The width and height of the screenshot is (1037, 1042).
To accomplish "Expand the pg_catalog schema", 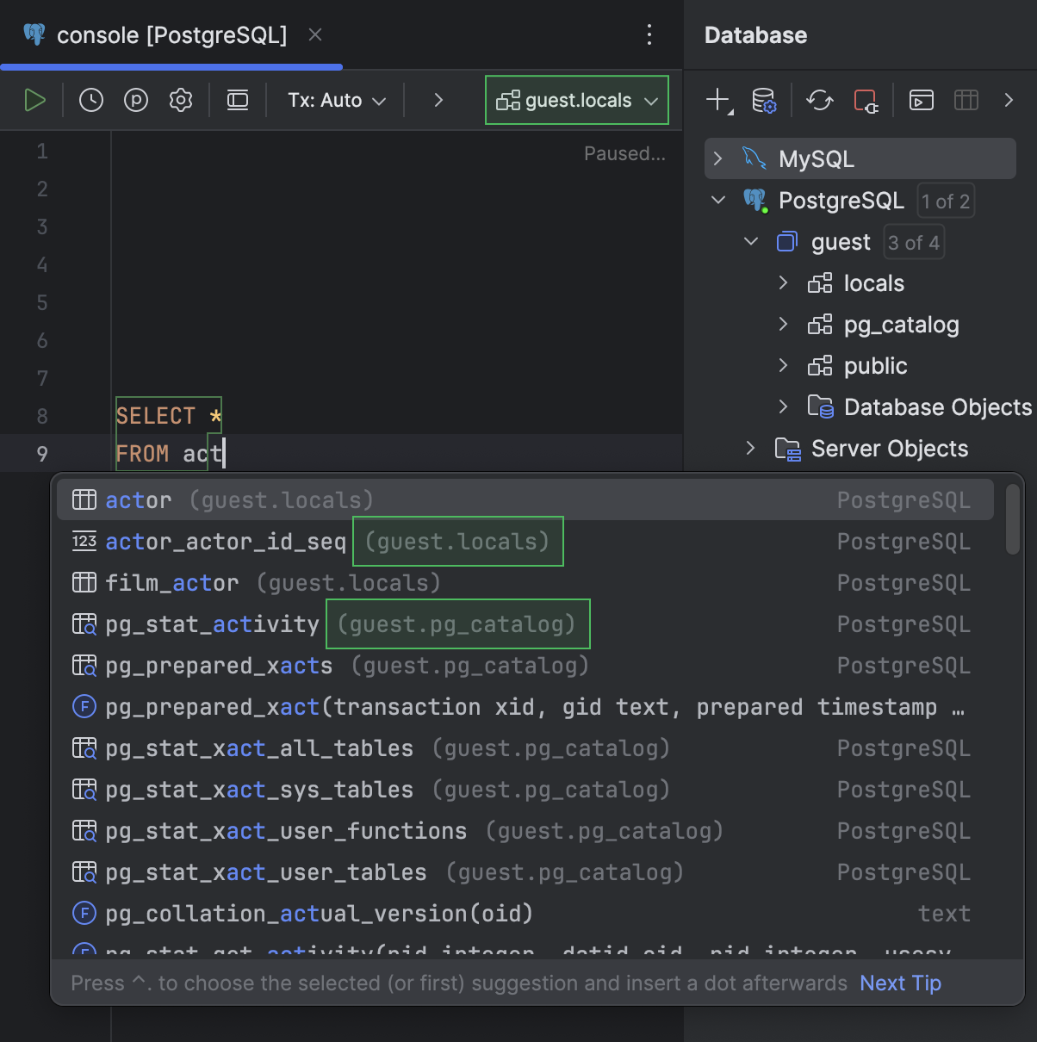I will [x=783, y=325].
